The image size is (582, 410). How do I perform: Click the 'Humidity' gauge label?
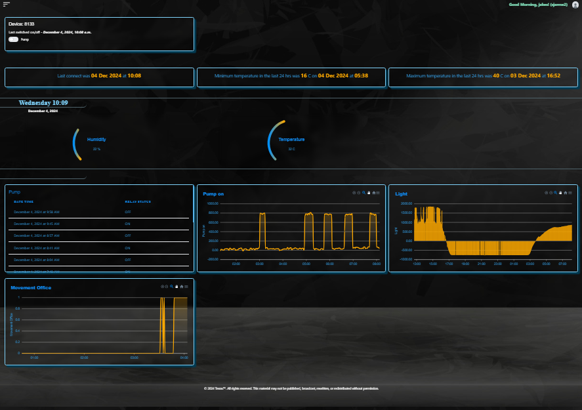(x=96, y=140)
